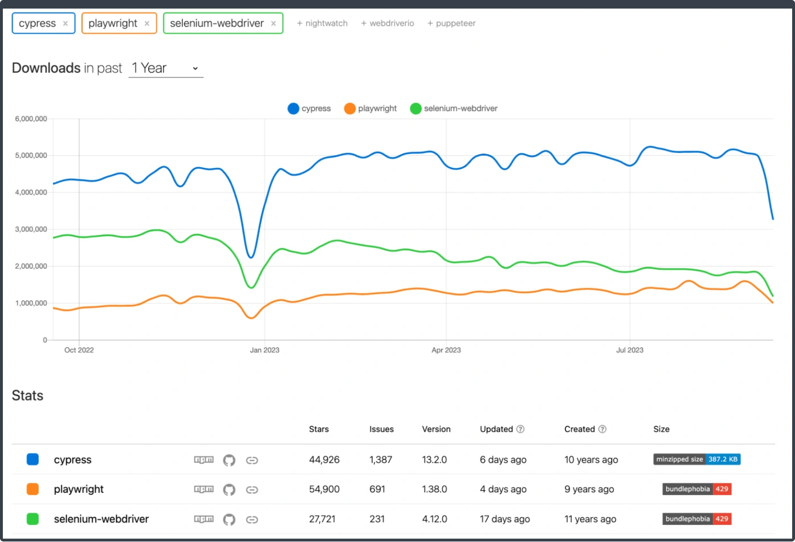Open npm page icon for playwright
This screenshot has width=795, height=542.
[x=203, y=490]
